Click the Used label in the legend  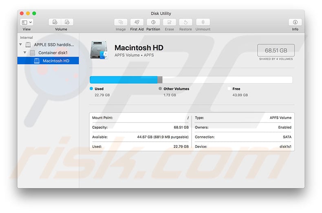pyautogui.click(x=99, y=89)
